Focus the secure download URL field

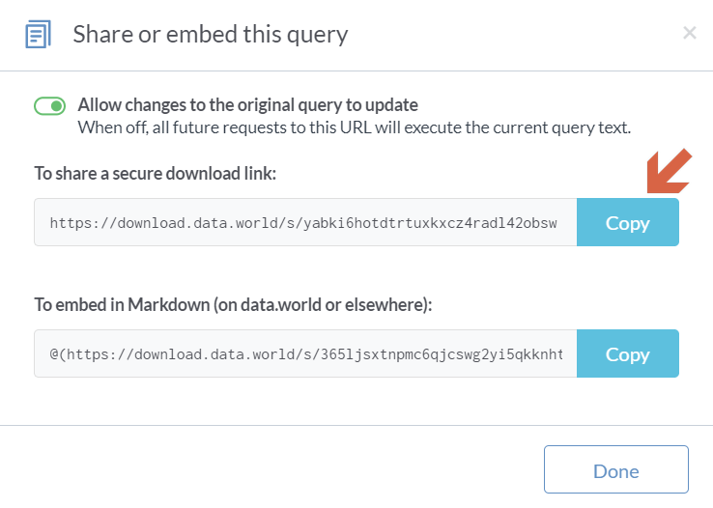click(305, 223)
